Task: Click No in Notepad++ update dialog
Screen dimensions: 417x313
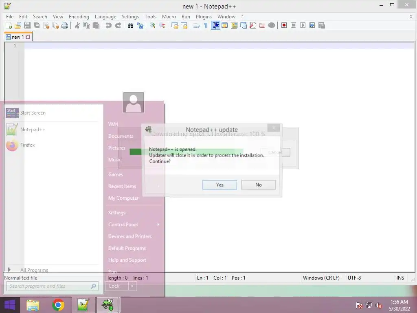Action: [259, 185]
